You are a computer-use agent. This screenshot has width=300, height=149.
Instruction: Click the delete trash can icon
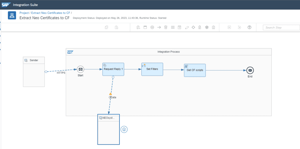coord(166,27)
